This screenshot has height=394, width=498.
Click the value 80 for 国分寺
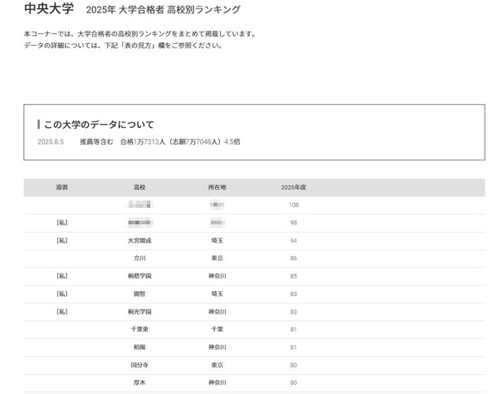(x=294, y=365)
